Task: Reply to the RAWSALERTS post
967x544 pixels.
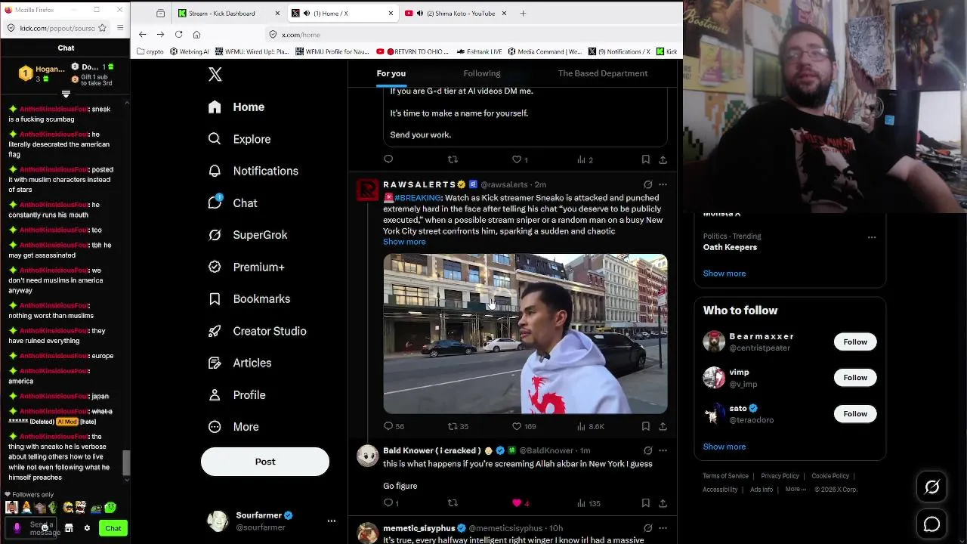Action: (388, 426)
